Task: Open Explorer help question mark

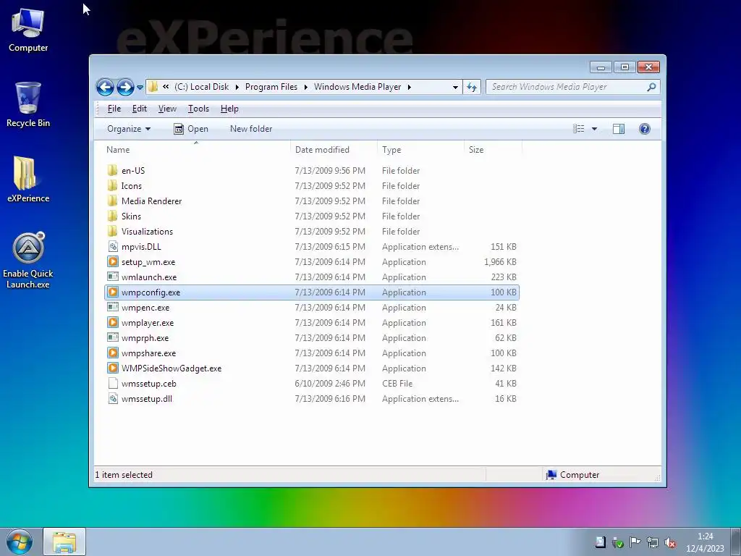Action: tap(645, 129)
